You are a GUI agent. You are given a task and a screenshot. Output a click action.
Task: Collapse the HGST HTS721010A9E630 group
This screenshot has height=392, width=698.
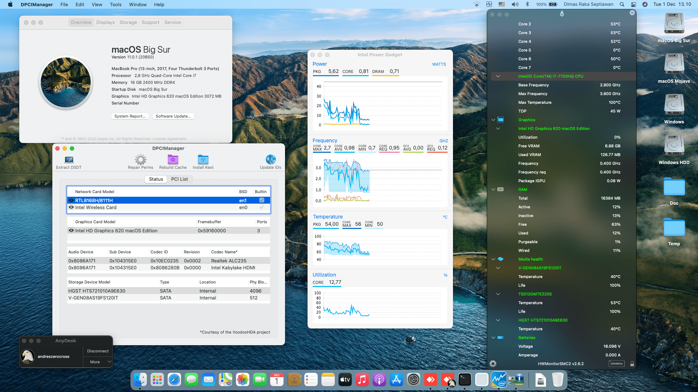[498, 320]
